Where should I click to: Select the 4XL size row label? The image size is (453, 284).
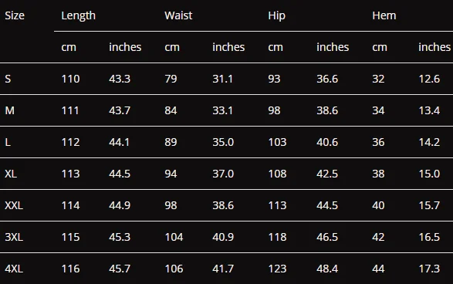click(14, 269)
